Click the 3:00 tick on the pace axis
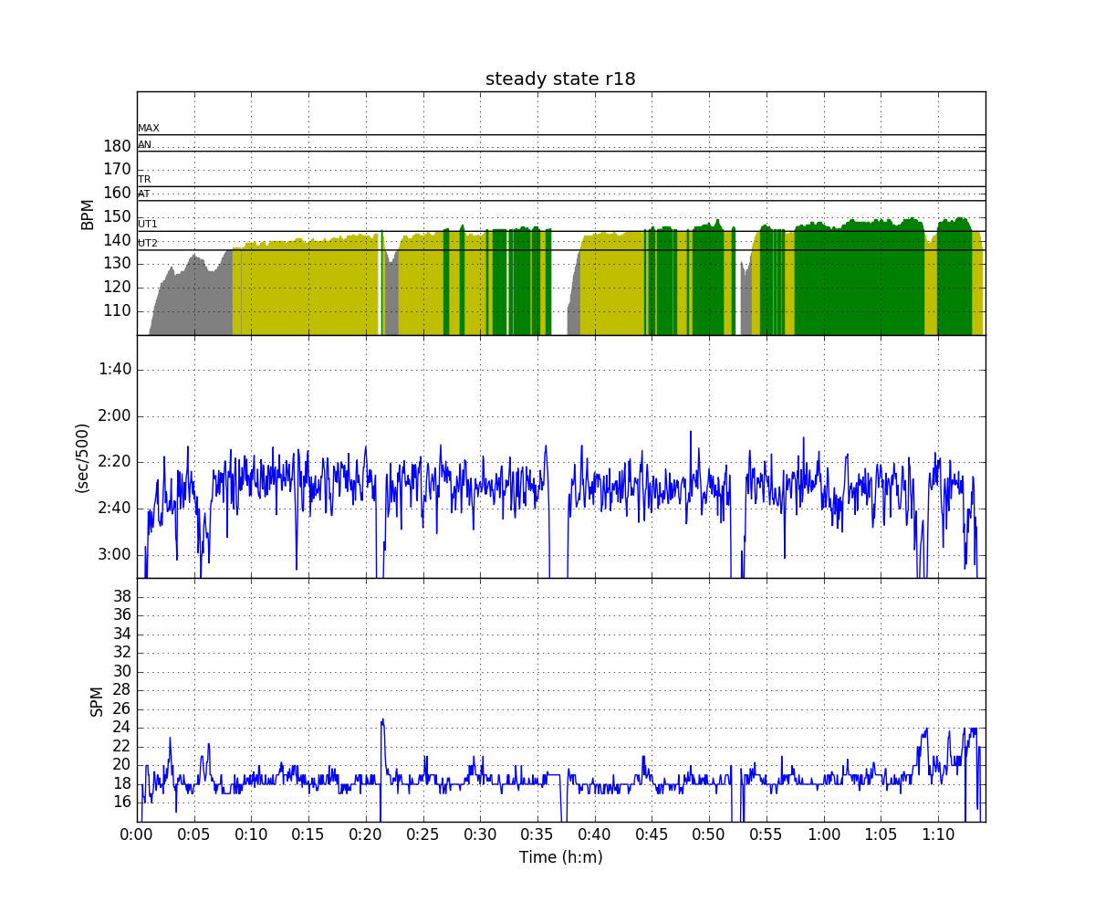Screen dimensions: 1095x913 pyautogui.click(x=115, y=555)
